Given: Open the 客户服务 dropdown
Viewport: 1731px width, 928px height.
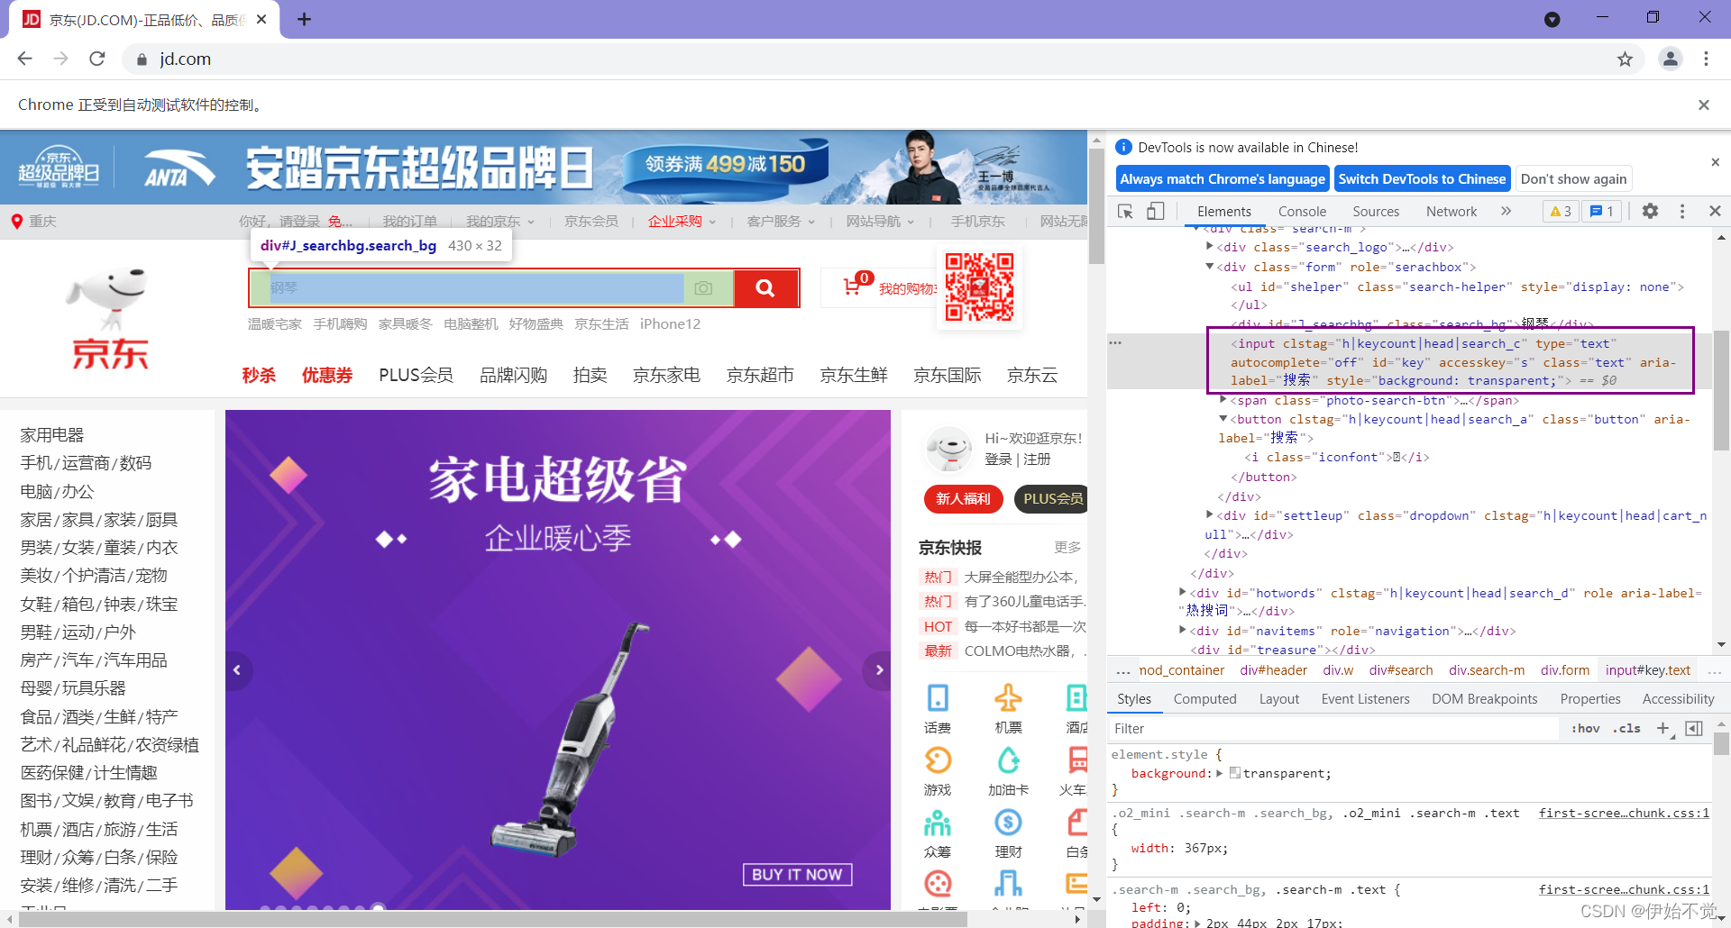Looking at the screenshot, I should point(781,222).
